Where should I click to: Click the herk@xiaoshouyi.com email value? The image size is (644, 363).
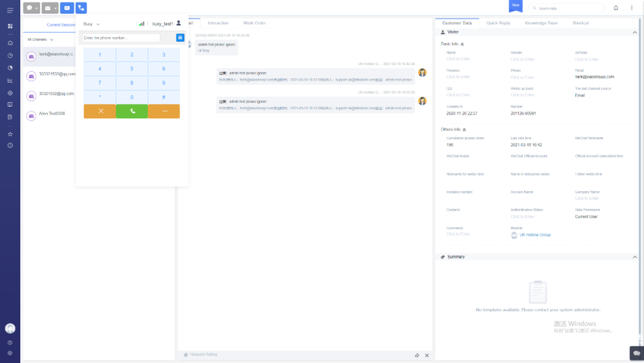(595, 77)
